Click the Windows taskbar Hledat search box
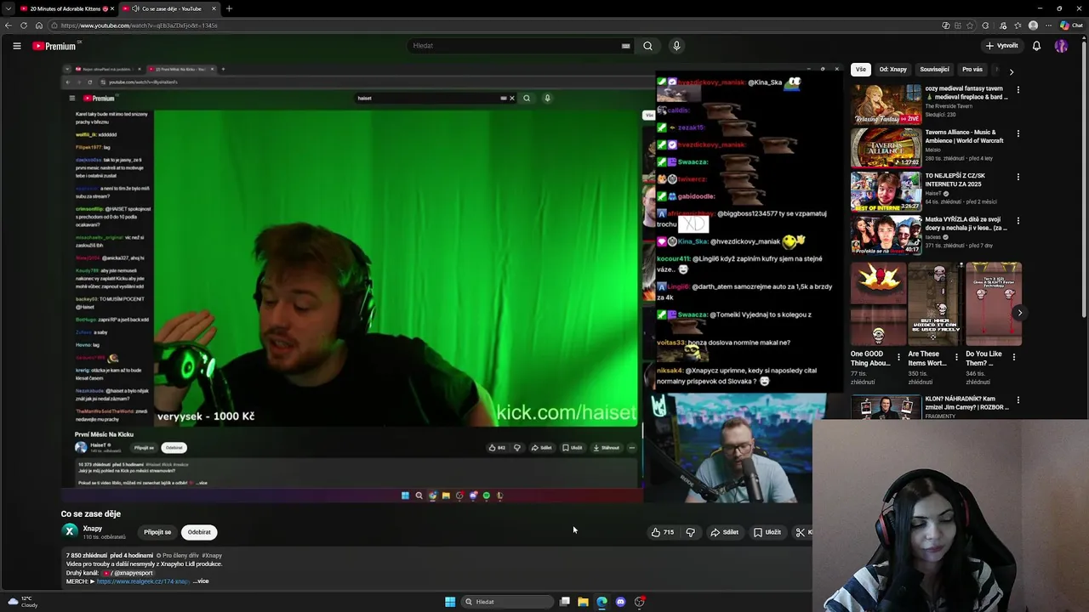The width and height of the screenshot is (1089, 612). pyautogui.click(x=508, y=602)
